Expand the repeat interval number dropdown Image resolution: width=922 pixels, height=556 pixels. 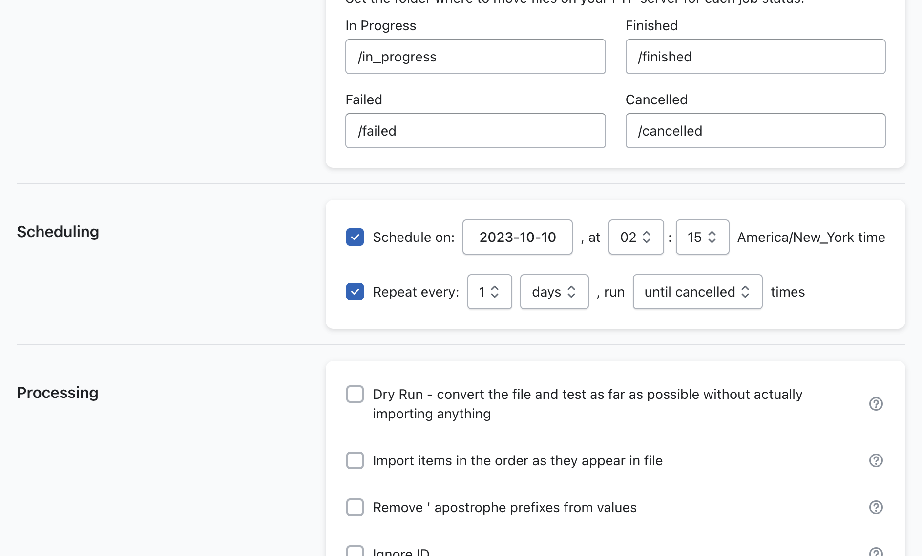(x=489, y=292)
